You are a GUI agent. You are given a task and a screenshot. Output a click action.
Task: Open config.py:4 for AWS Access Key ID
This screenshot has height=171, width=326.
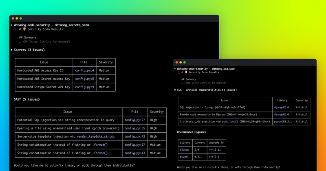(84, 70)
